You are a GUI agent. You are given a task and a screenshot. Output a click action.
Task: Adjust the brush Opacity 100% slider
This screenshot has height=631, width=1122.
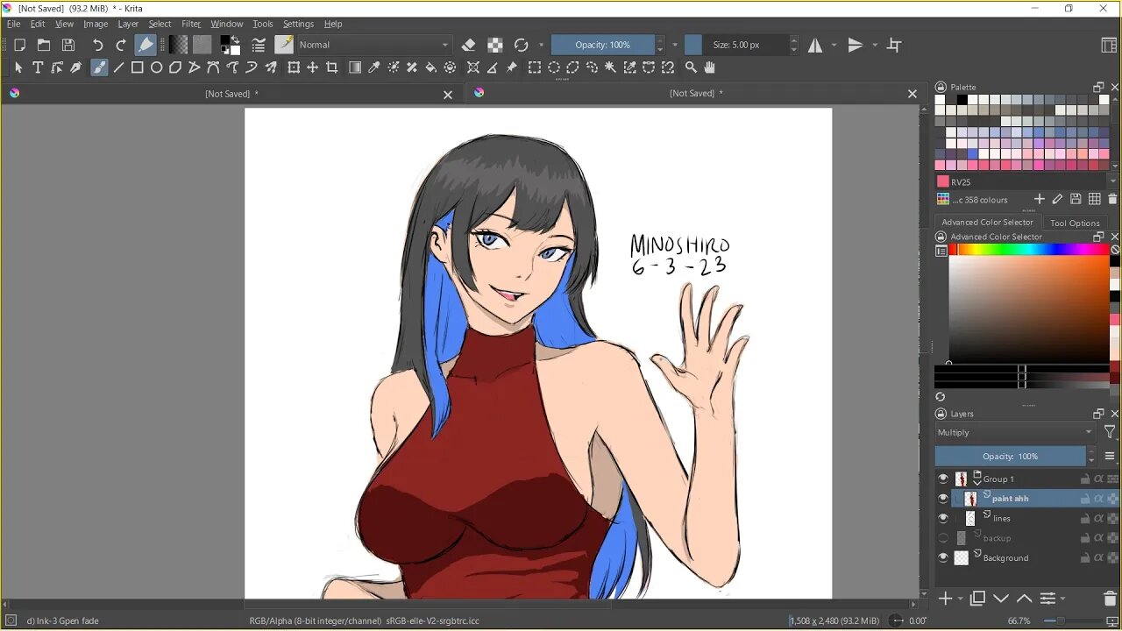[602, 45]
